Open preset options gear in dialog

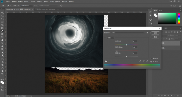point(147,33)
